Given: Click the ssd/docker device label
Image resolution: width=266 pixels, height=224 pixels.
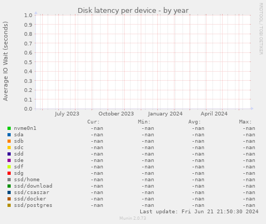Looking at the screenshot, I should pyautogui.click(x=30, y=199).
